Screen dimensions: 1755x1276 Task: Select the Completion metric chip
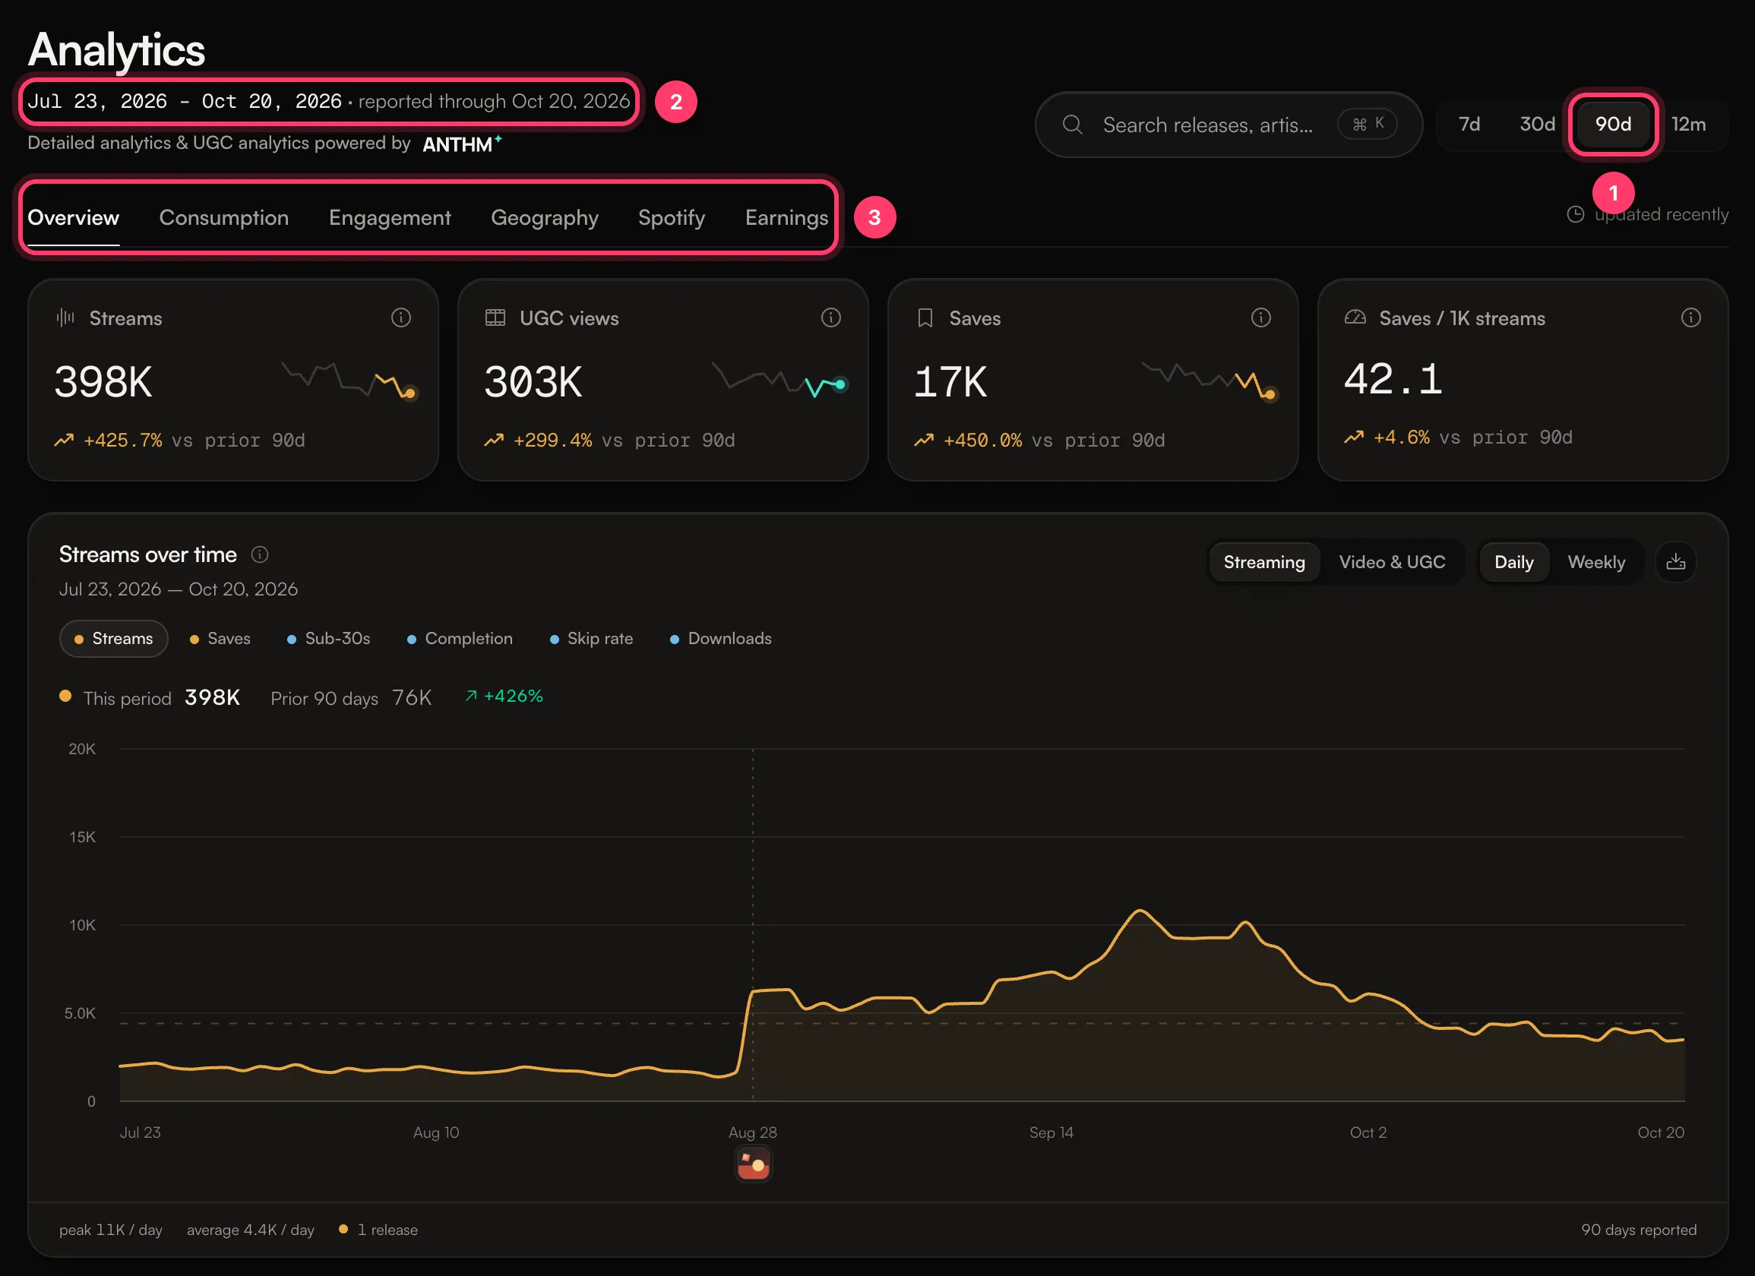460,639
